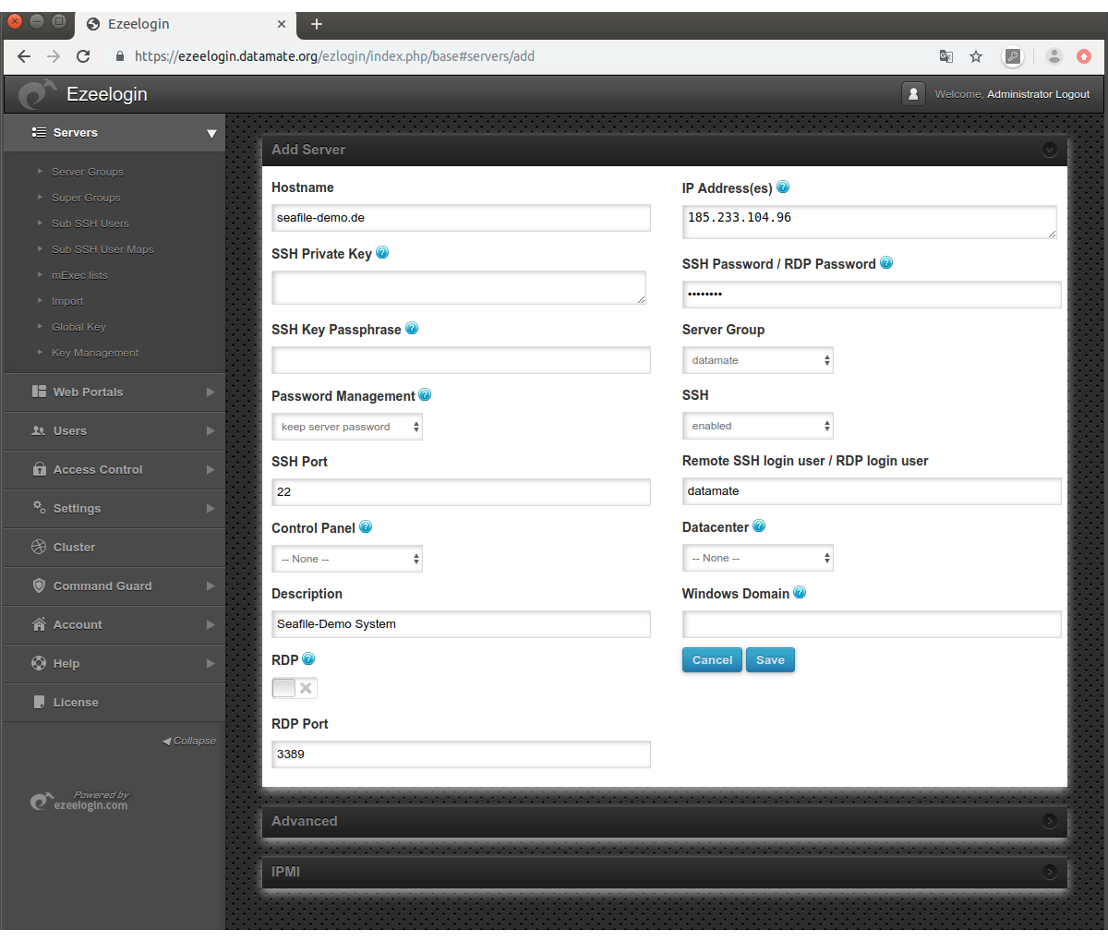Open Password Management dropdown

347,427
